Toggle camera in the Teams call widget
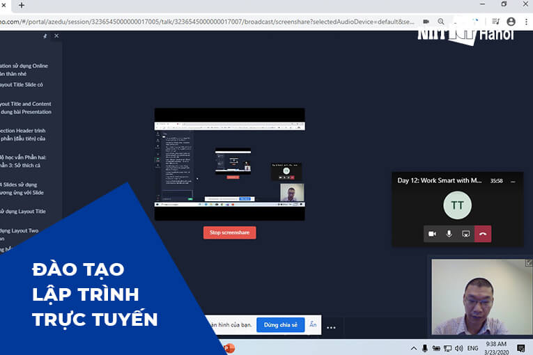This screenshot has width=533, height=355. point(432,234)
